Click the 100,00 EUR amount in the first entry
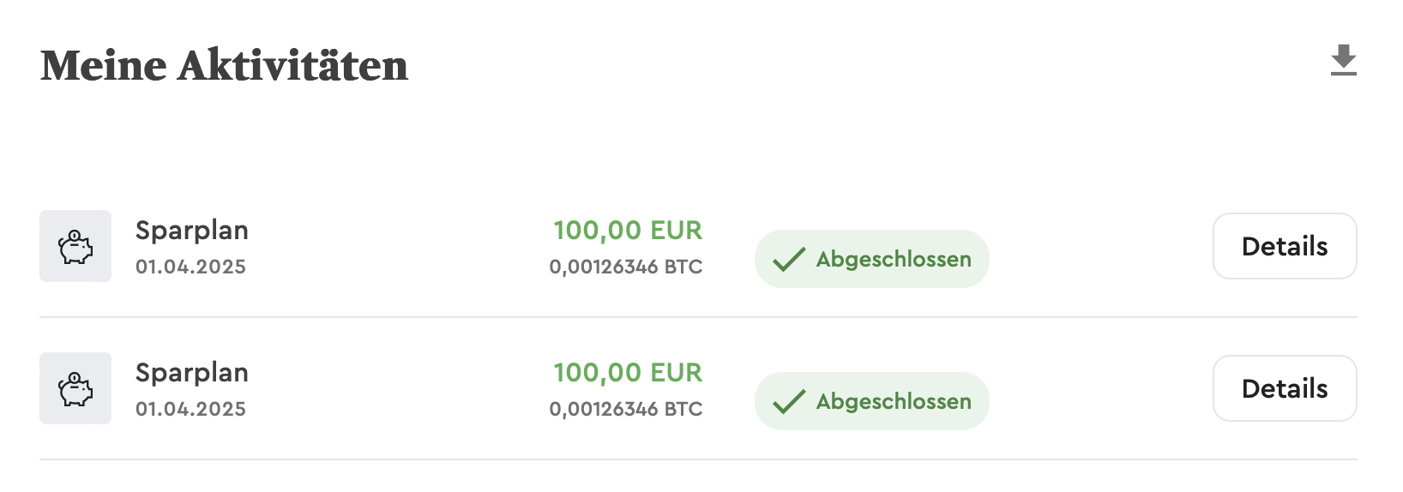Image resolution: width=1403 pixels, height=492 pixels. tap(628, 231)
